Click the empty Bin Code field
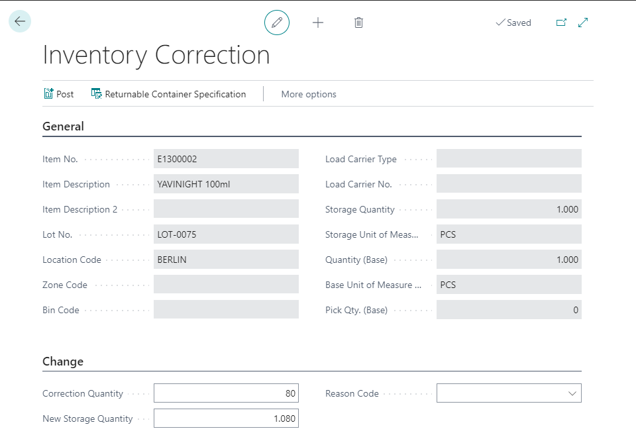Screen dimensions: 636x441 coord(226,310)
